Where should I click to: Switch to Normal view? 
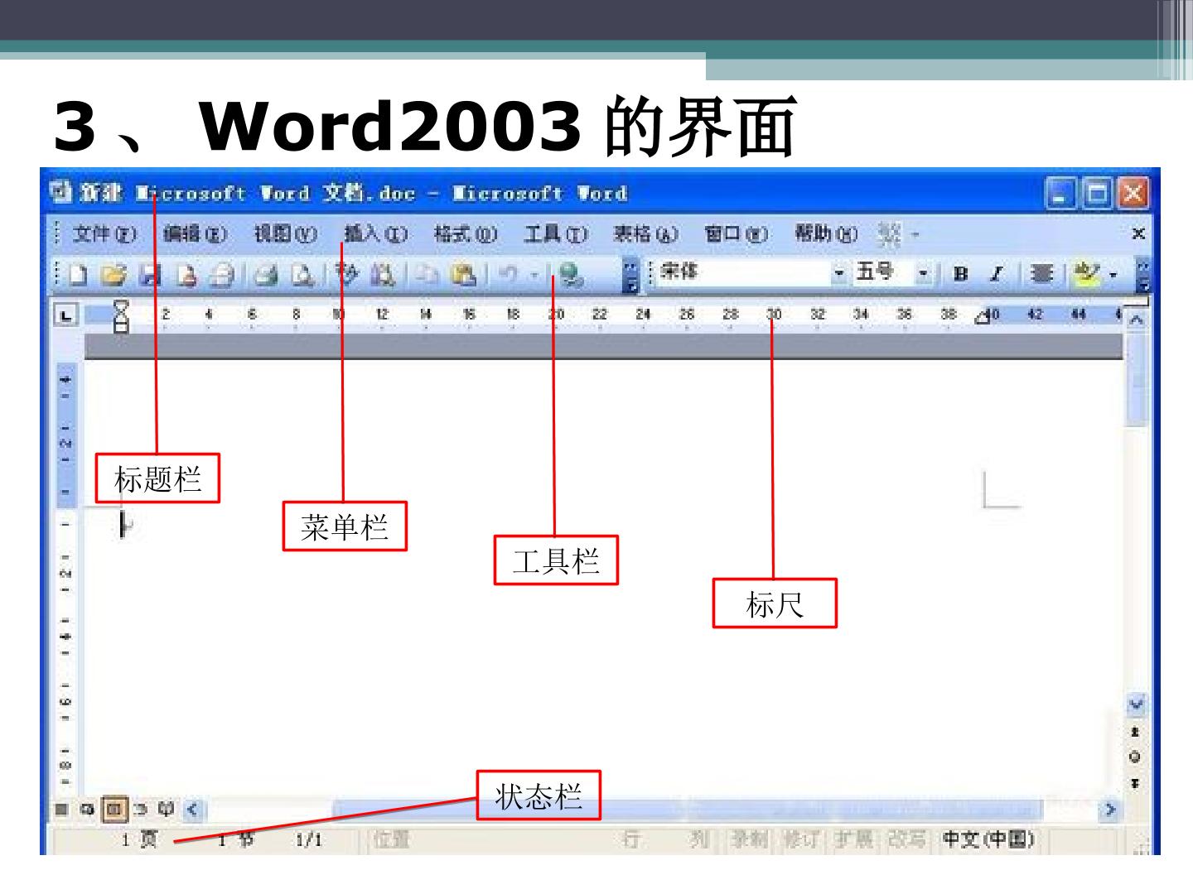(61, 809)
